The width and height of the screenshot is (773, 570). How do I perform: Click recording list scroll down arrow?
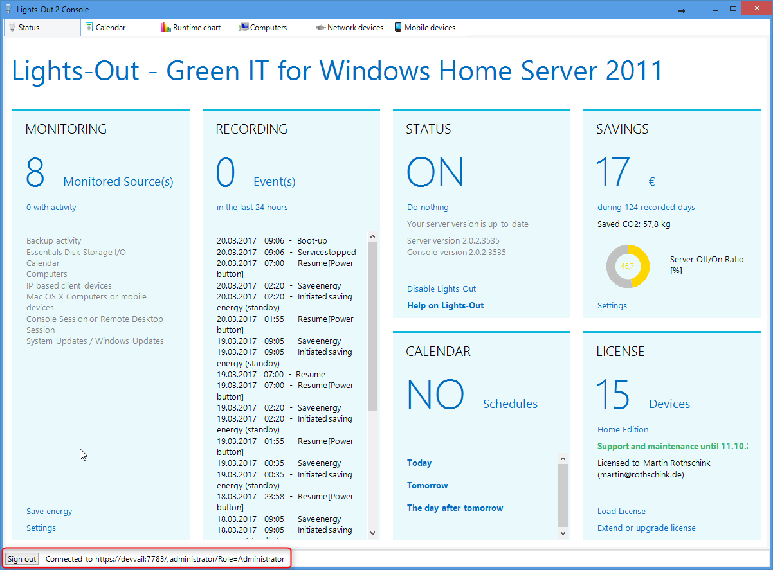tap(372, 533)
